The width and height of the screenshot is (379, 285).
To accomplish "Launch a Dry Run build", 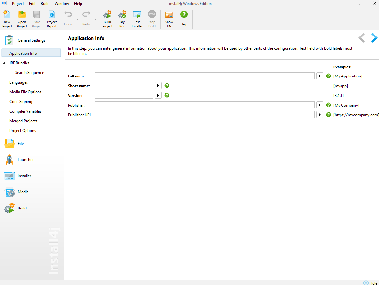I will 122,19.
